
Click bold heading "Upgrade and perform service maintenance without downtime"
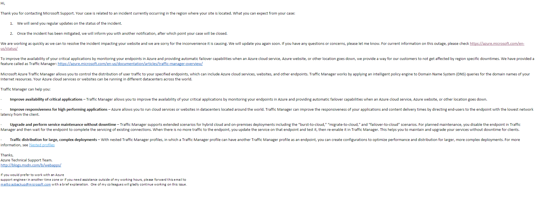63,125
